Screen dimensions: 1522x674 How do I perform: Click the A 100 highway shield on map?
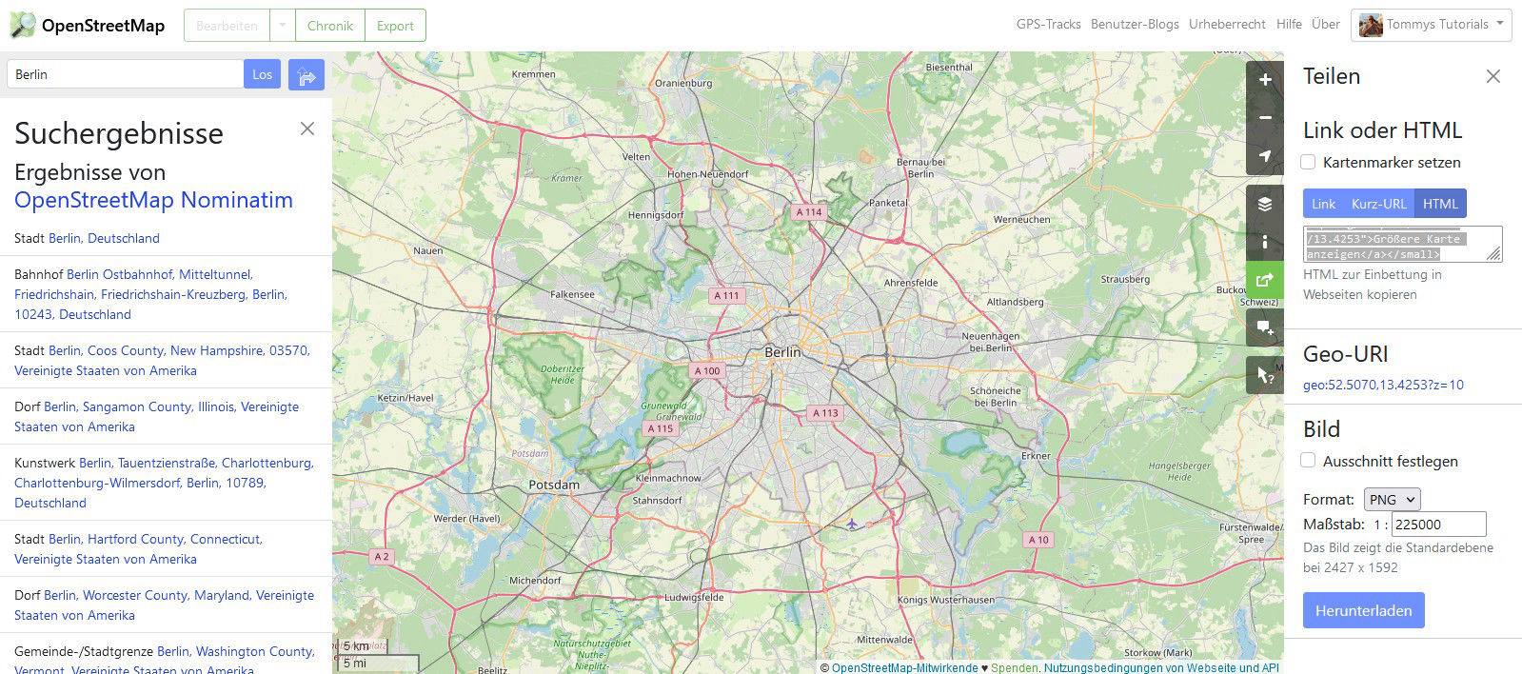(x=707, y=370)
